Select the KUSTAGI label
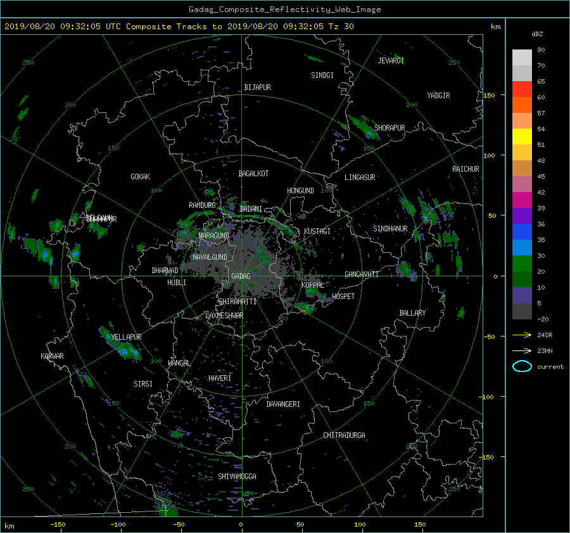 (317, 231)
